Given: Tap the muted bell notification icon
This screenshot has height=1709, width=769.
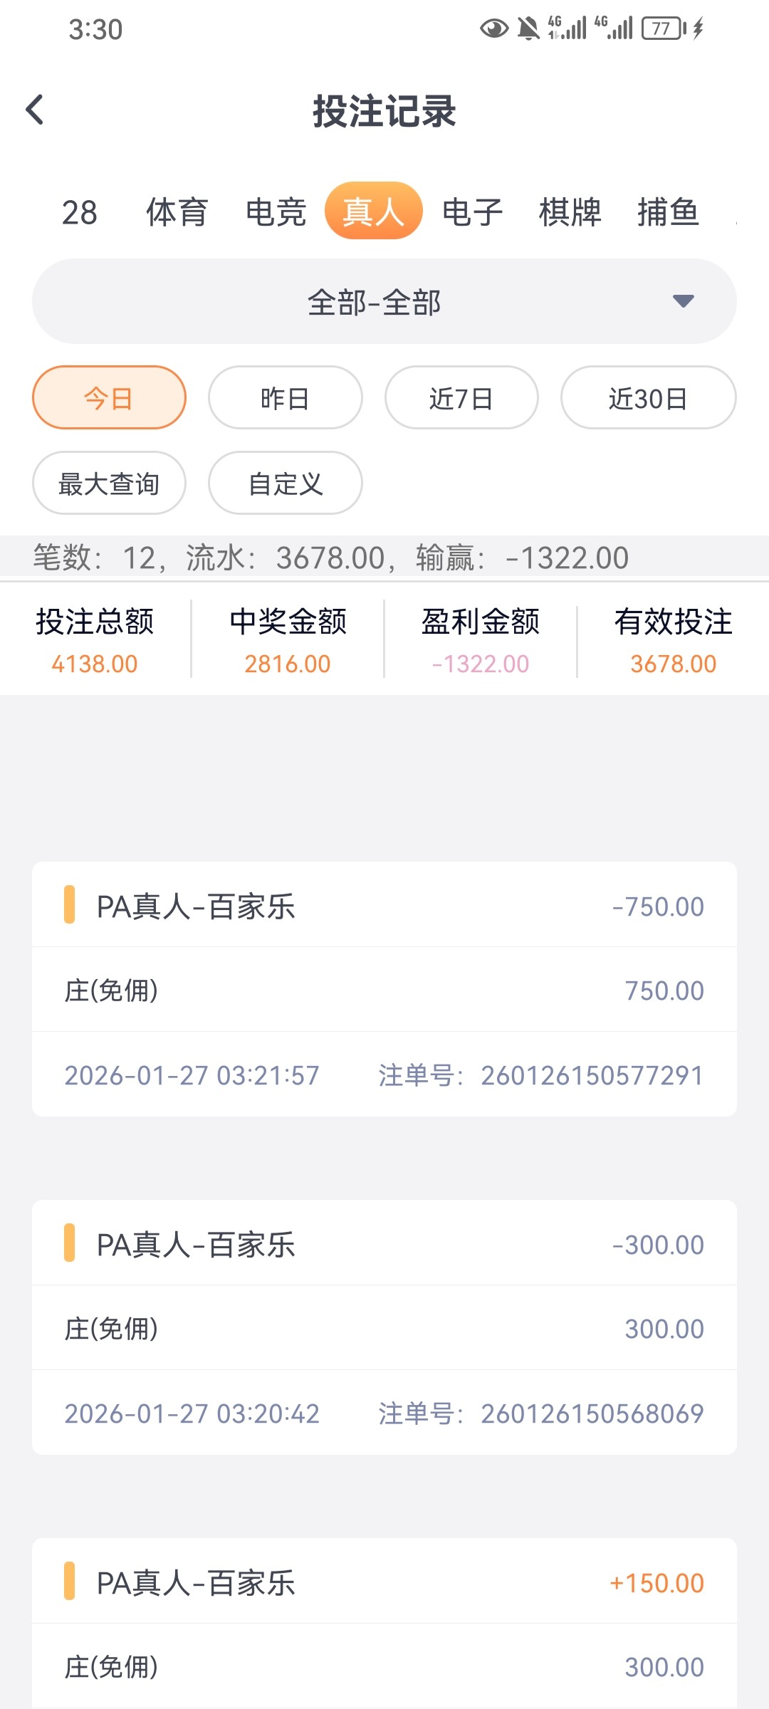Looking at the screenshot, I should point(528,28).
